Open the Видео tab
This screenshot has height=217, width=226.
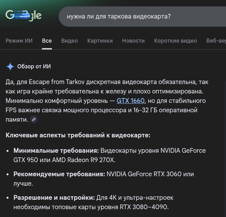click(x=69, y=41)
